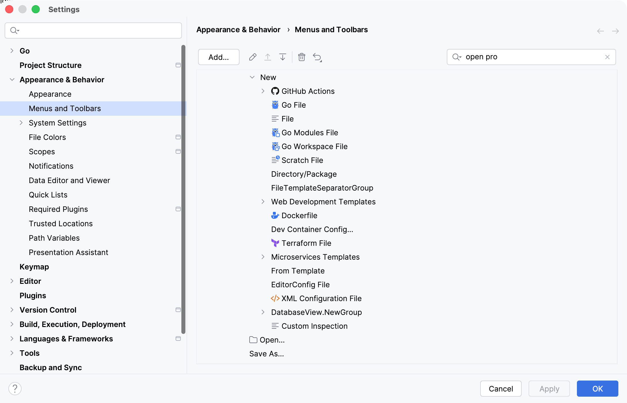
Task: Collapse the New action group
Action: coord(252,77)
